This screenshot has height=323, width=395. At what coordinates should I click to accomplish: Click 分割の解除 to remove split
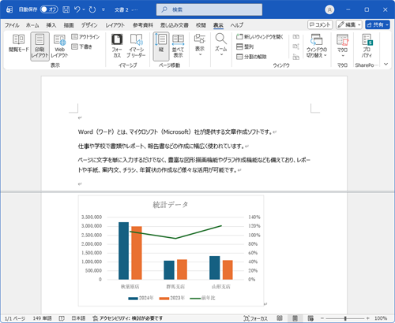click(x=251, y=57)
